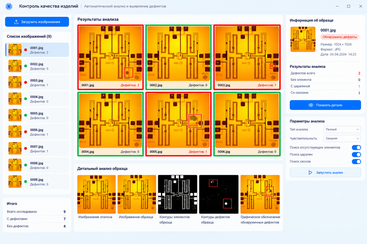367x244 pixels.
Task: Open the Изображение образца thumbnail
Action: tap(137, 194)
